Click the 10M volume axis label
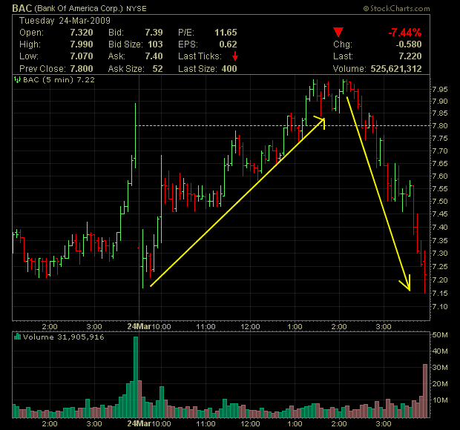 (x=440, y=400)
